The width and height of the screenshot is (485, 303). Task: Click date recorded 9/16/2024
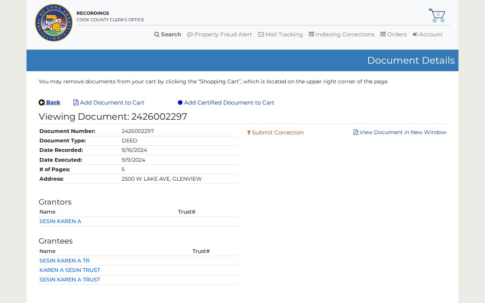pos(134,150)
